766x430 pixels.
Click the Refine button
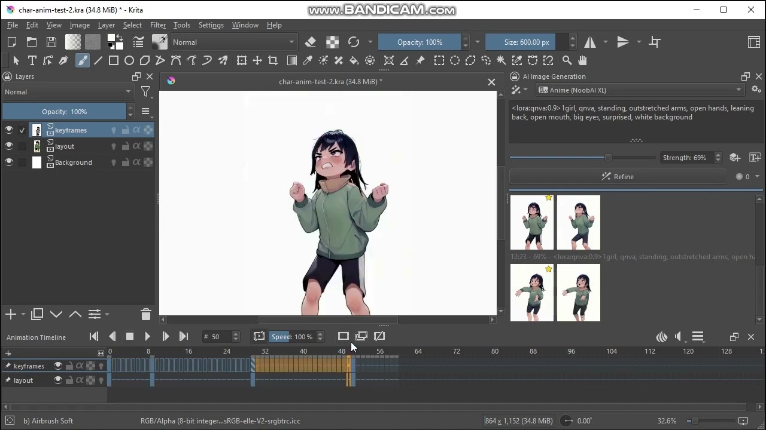pyautogui.click(x=618, y=177)
